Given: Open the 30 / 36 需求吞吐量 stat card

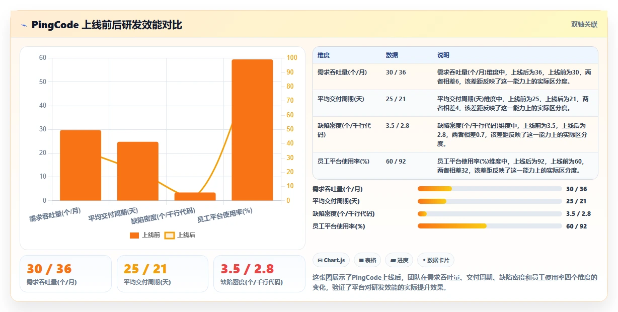Looking at the screenshot, I should pos(65,274).
